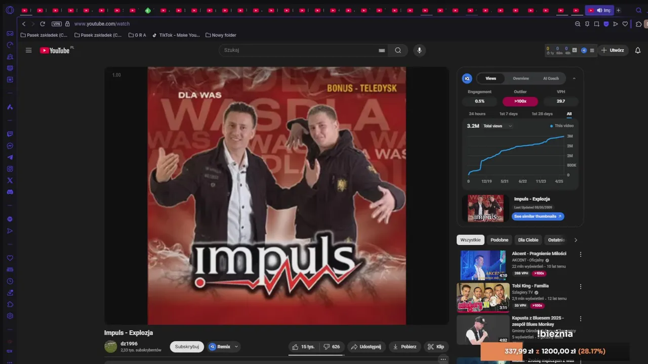Open YouTube notifications bell
Image resolution: width=648 pixels, height=364 pixels.
638,50
